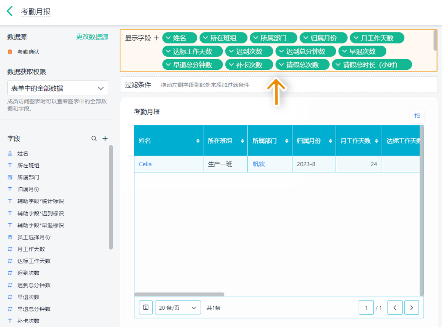Viewport: 442px width, 327px height.
Task: Open the 数据获取权限 dropdown
Action: tap(57, 88)
